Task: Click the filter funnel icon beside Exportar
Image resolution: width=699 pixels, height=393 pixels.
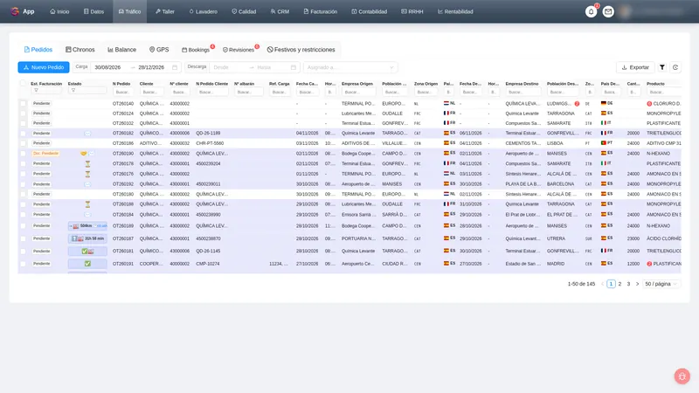Action: pos(662,67)
